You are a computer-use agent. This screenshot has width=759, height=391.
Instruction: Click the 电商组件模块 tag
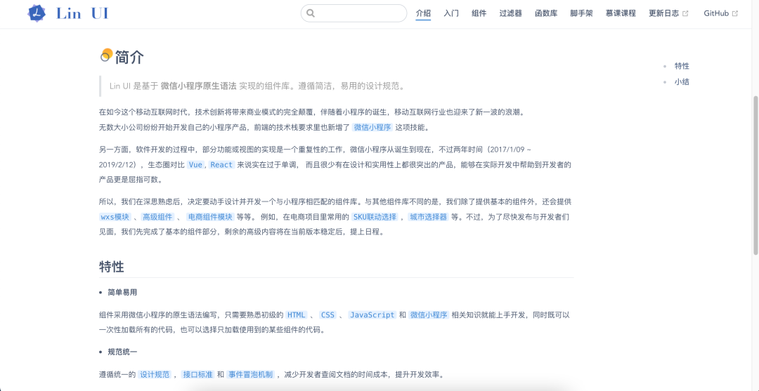(210, 216)
